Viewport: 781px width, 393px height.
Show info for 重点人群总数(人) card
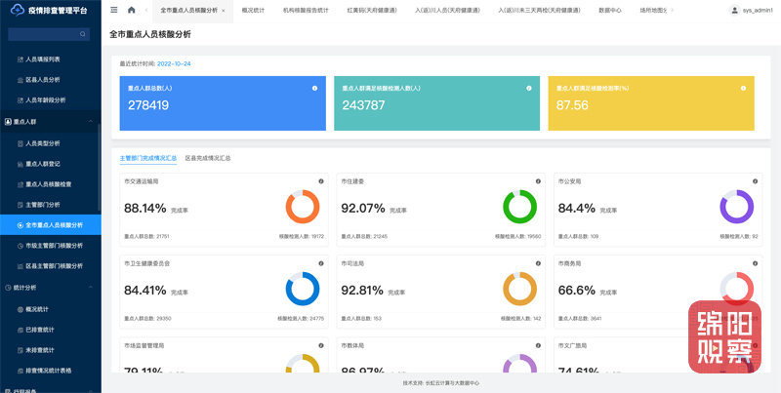pyautogui.click(x=314, y=88)
